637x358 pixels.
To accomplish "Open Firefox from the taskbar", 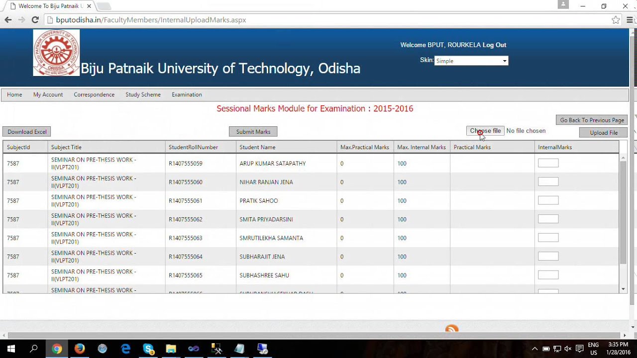I will pyautogui.click(x=80, y=349).
